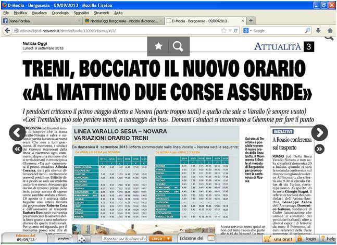Go to previous page with left arrow
Image resolution: width=337 pixels, height=245 pixels.
[x=17, y=133]
